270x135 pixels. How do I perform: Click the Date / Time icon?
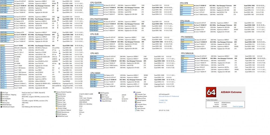click(x=136, y=110)
